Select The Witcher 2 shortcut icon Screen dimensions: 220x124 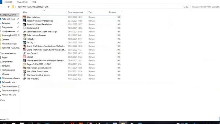(24, 79)
